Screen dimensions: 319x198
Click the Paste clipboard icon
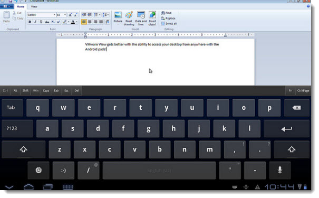6,17
